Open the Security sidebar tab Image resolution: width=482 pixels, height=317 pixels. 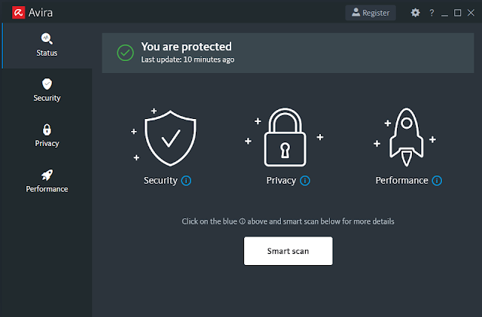[47, 90]
